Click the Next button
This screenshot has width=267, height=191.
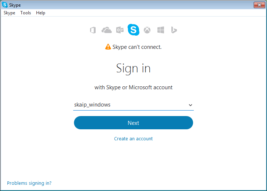tap(133, 123)
